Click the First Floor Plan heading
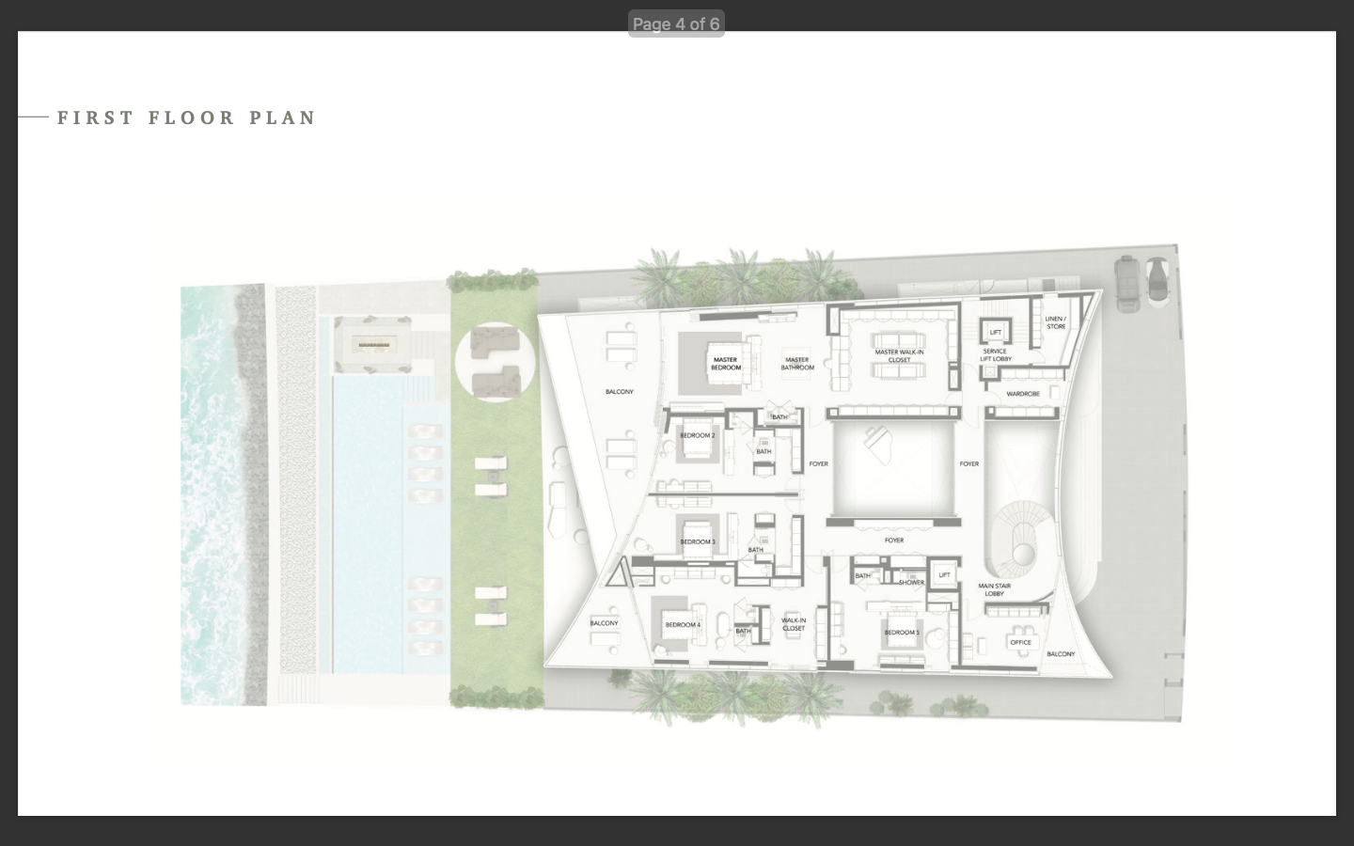 (x=186, y=117)
